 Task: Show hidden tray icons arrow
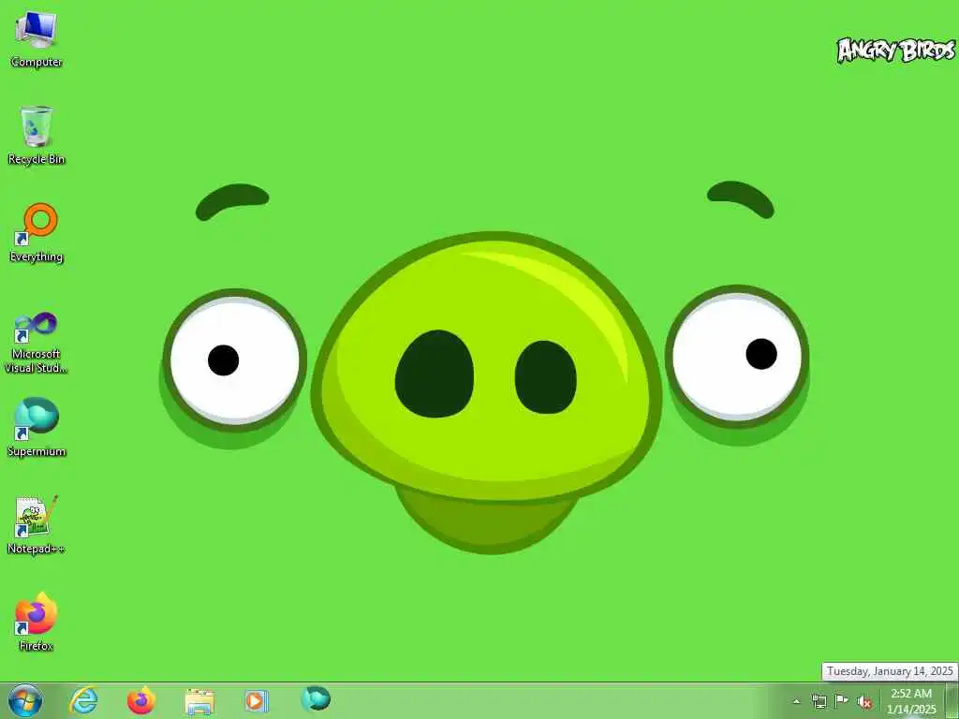pos(796,702)
